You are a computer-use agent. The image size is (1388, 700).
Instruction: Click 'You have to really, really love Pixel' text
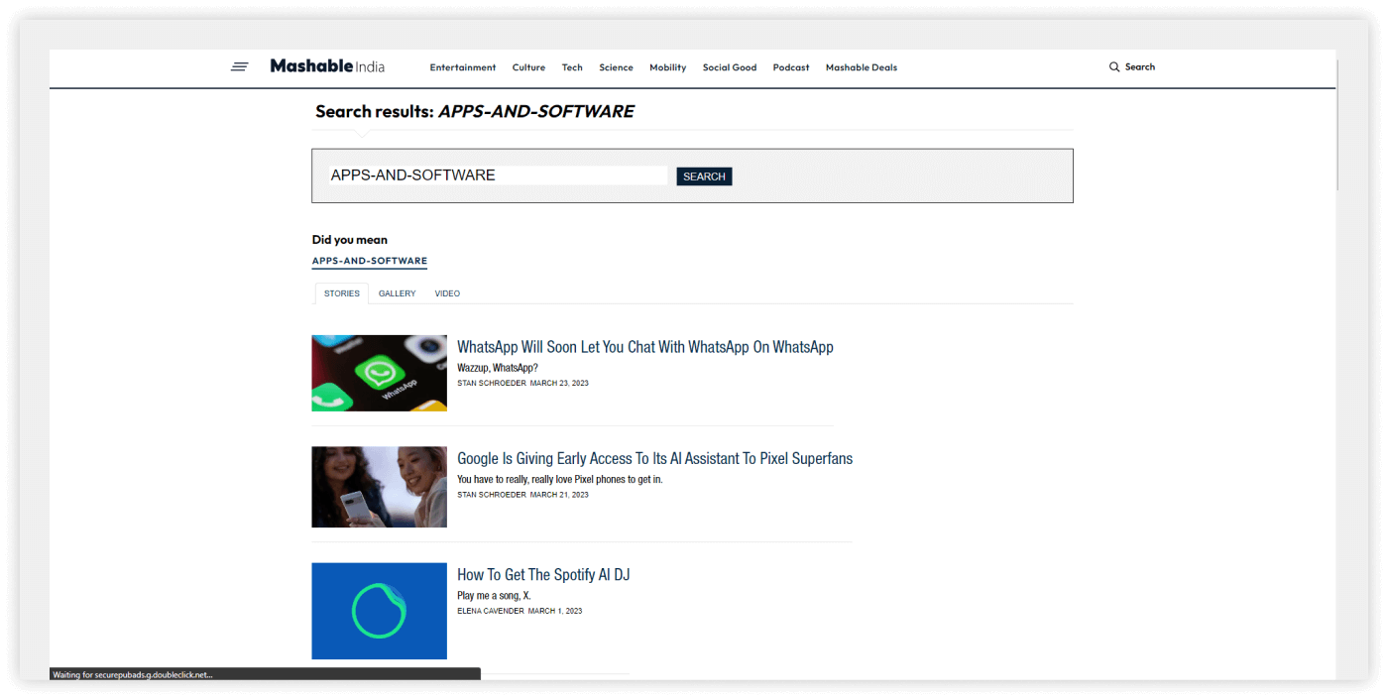click(x=560, y=480)
